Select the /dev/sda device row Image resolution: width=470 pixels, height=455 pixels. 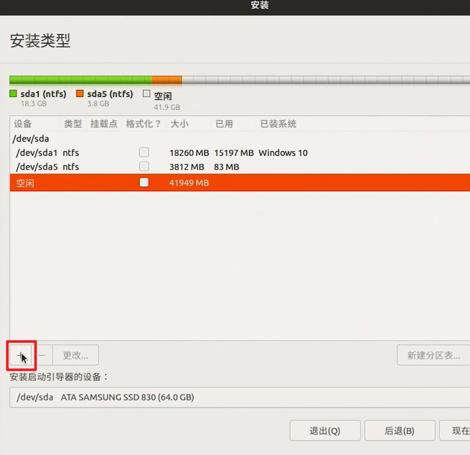240,139
